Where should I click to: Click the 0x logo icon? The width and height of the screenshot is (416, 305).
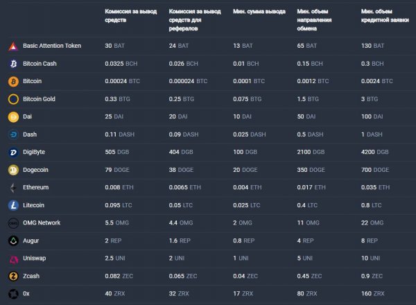coord(12,294)
